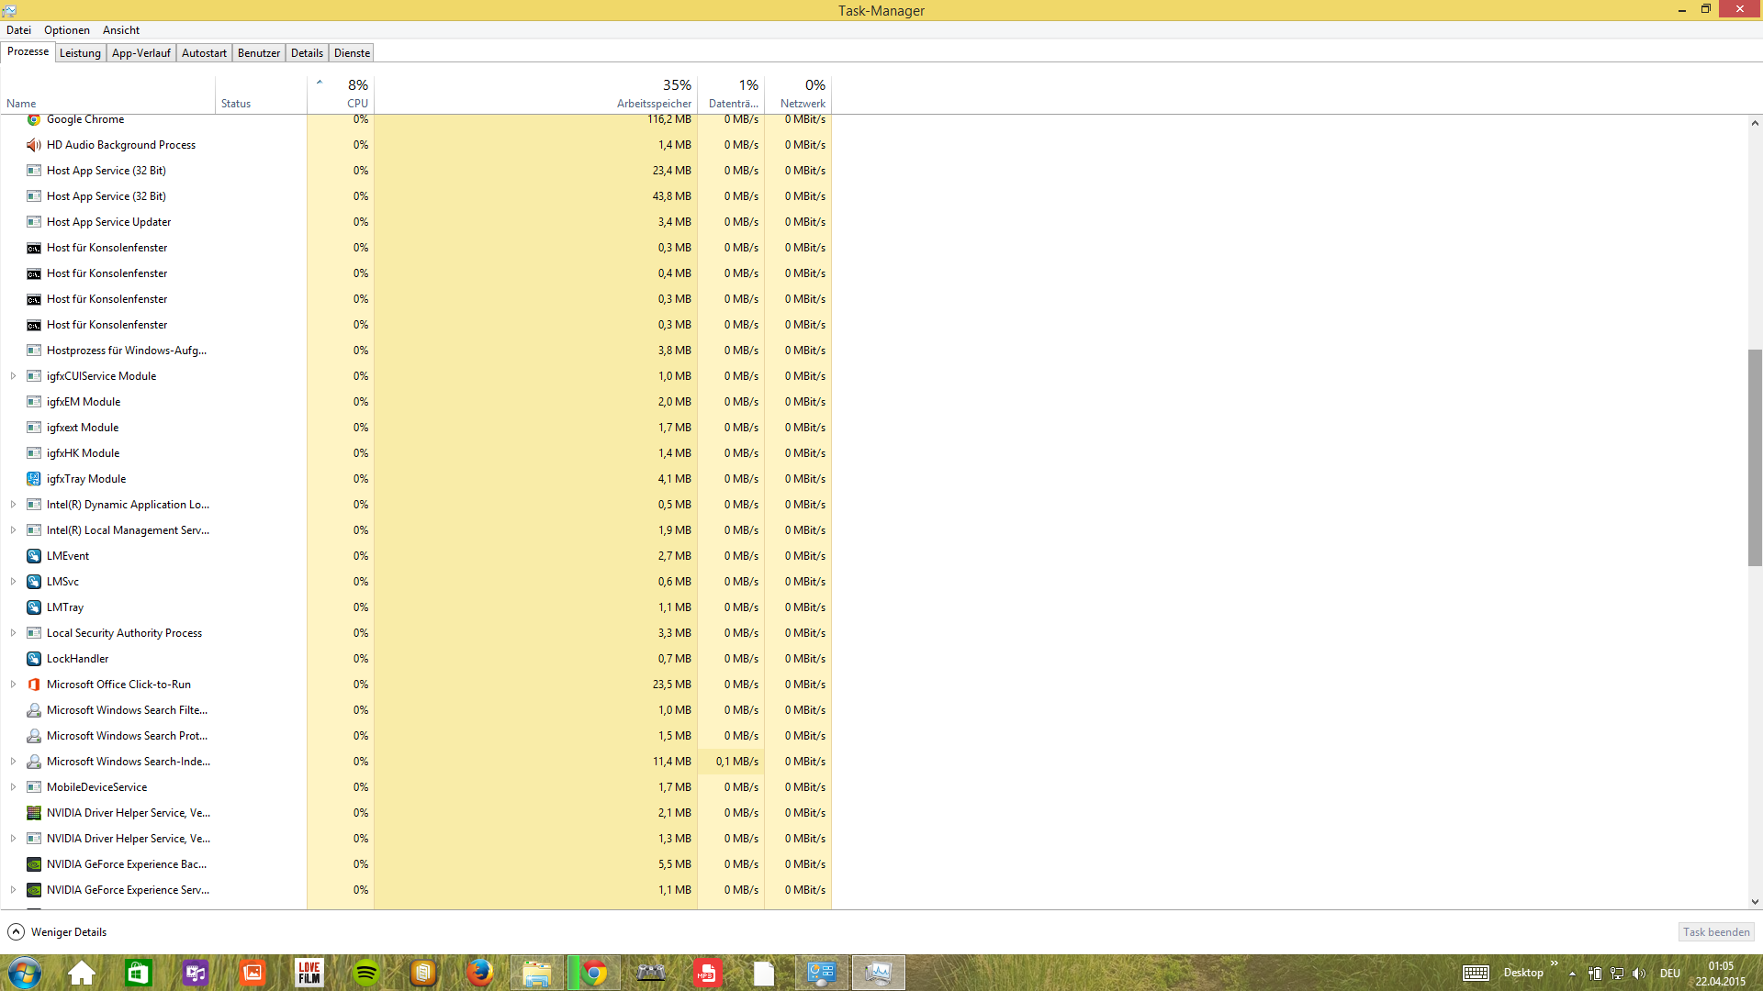
Task: Expand the LMSvc process group
Action: coord(13,582)
